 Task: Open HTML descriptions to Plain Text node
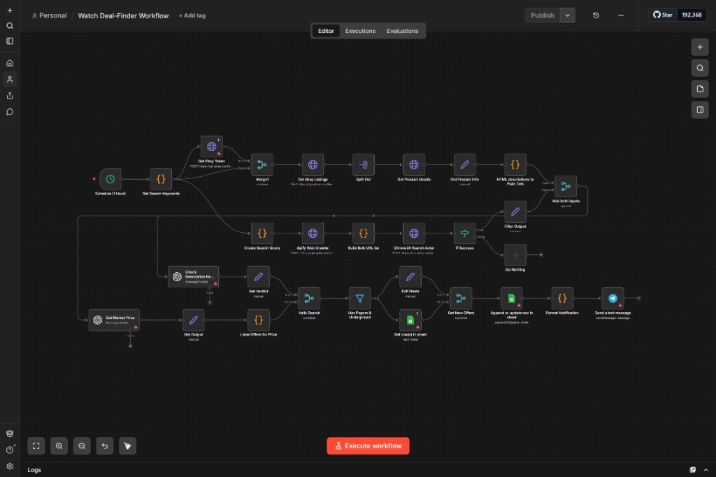515,164
